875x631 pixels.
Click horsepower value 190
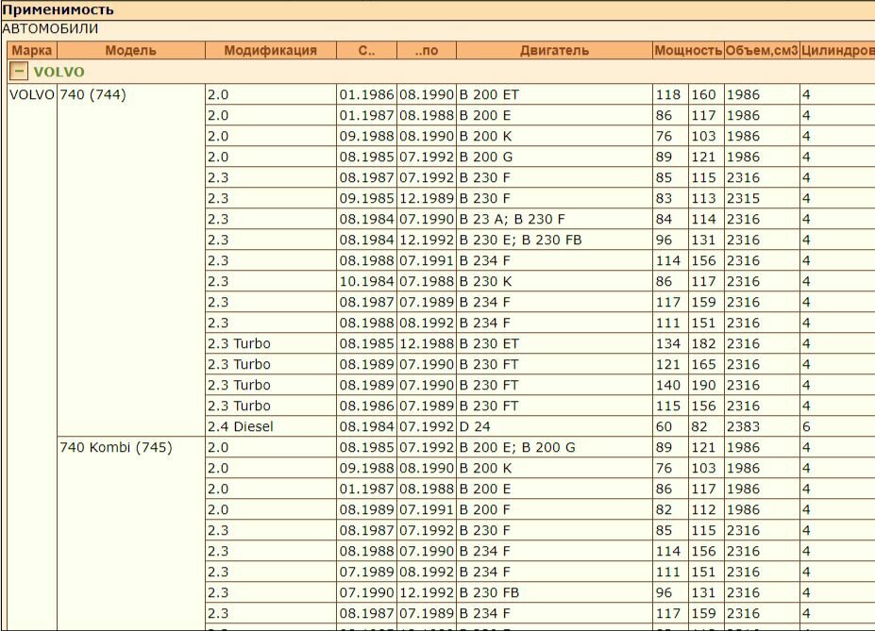704,385
